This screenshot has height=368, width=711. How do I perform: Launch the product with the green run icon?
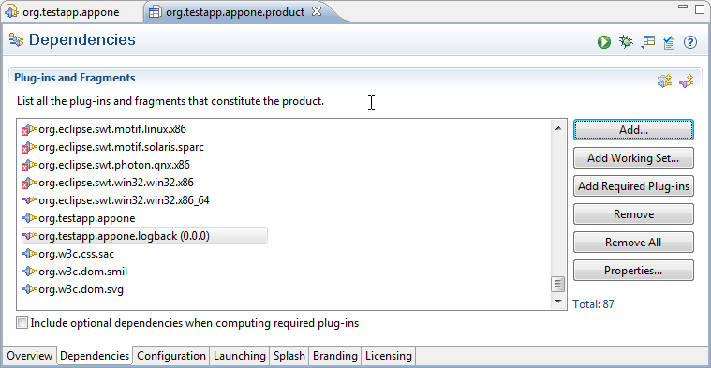coord(604,42)
